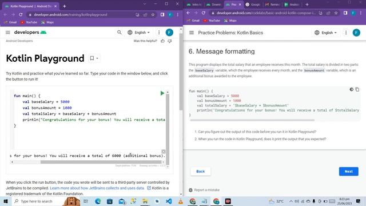Open the right Chrome three-dot menu
Screen dimensions: 366x206
tap(361, 13)
